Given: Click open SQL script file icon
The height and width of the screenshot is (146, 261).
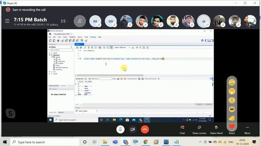Looking at the screenshot, I should pyautogui.click(x=77, y=47).
